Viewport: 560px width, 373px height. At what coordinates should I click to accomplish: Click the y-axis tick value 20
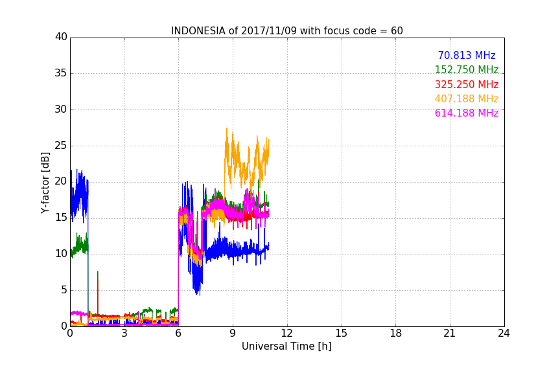click(61, 181)
